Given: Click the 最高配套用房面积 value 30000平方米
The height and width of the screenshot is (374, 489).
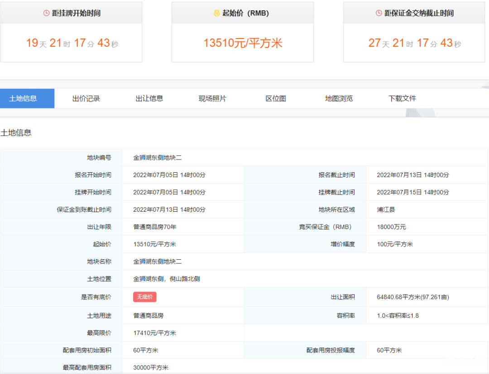Looking at the screenshot, I should (151, 368).
